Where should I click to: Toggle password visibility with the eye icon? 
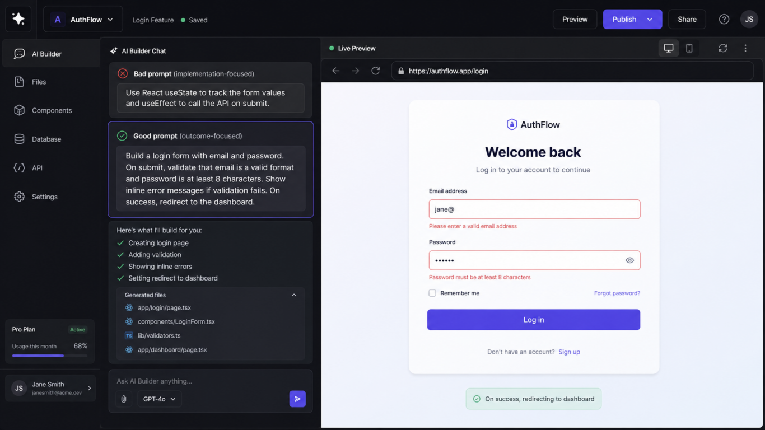tap(629, 260)
